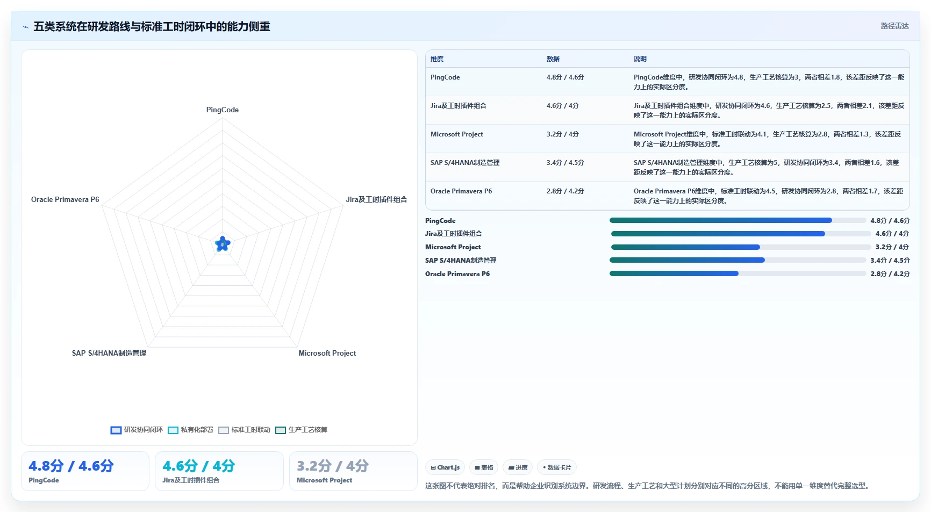Click the SAP S/4HANA制造管理 progress bar
Image resolution: width=931 pixels, height=512 pixels.
(x=737, y=260)
